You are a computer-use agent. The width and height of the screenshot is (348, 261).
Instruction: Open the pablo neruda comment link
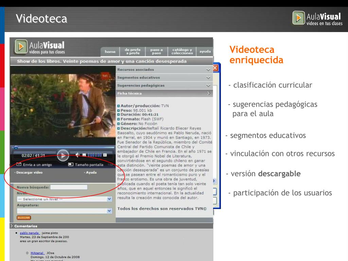(30, 233)
